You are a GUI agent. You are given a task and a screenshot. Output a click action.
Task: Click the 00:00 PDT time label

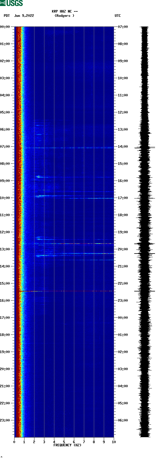pyautogui.click(x=5, y=27)
